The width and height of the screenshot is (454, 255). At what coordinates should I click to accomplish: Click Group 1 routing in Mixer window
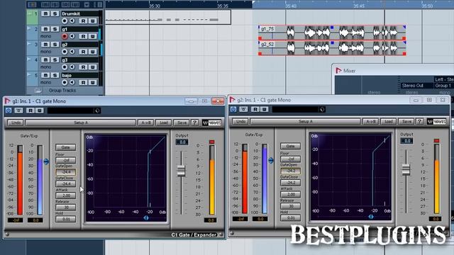pos(443,86)
